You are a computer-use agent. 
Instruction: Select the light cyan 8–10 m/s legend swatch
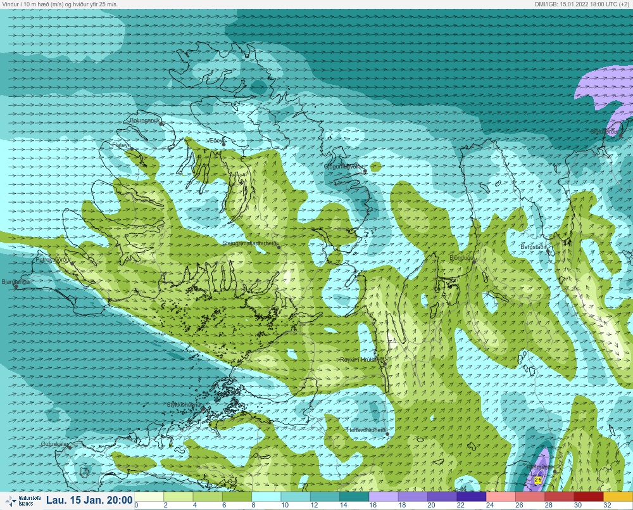[x=266, y=496]
